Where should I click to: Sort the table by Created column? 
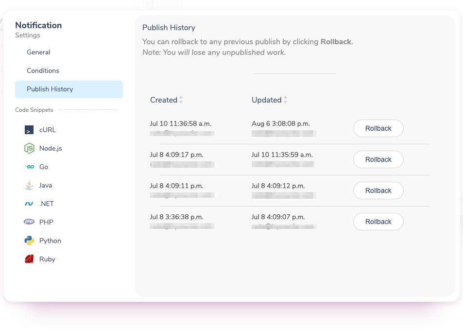[180, 100]
